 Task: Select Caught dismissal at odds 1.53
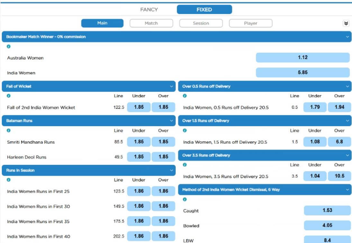click(327, 210)
